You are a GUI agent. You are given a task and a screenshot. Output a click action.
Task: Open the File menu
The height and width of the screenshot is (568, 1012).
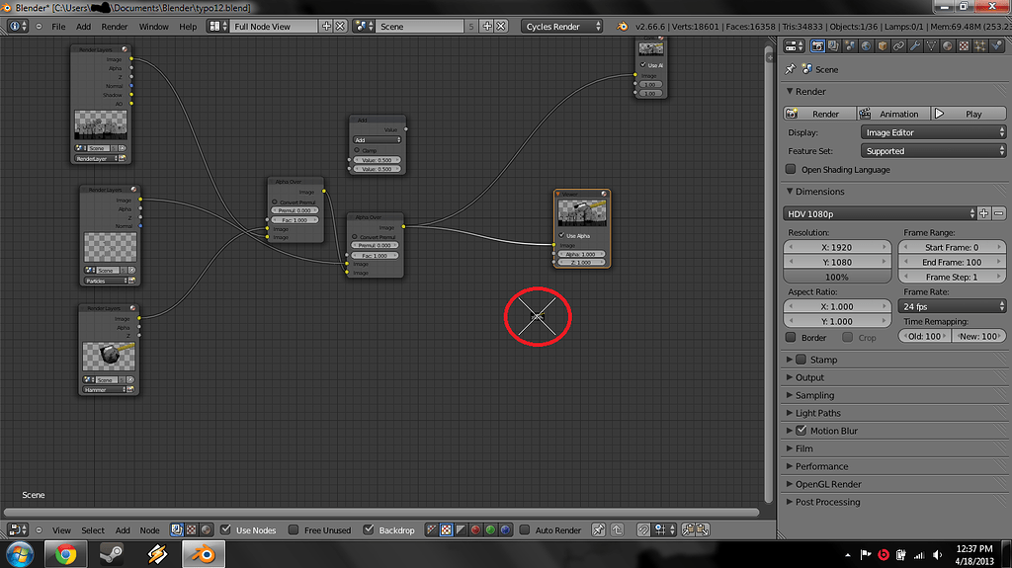[58, 27]
